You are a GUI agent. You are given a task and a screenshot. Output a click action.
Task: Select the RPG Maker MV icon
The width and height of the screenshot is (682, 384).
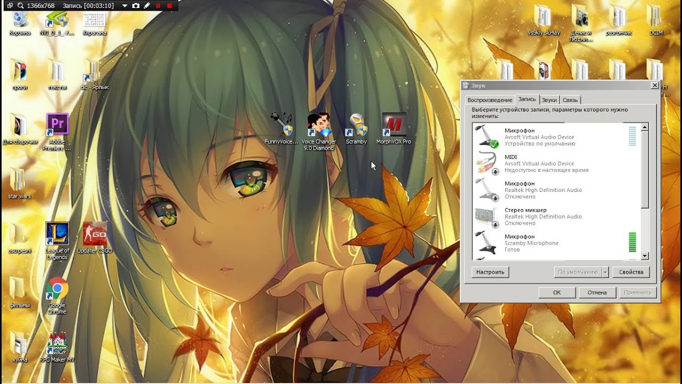pos(57,347)
